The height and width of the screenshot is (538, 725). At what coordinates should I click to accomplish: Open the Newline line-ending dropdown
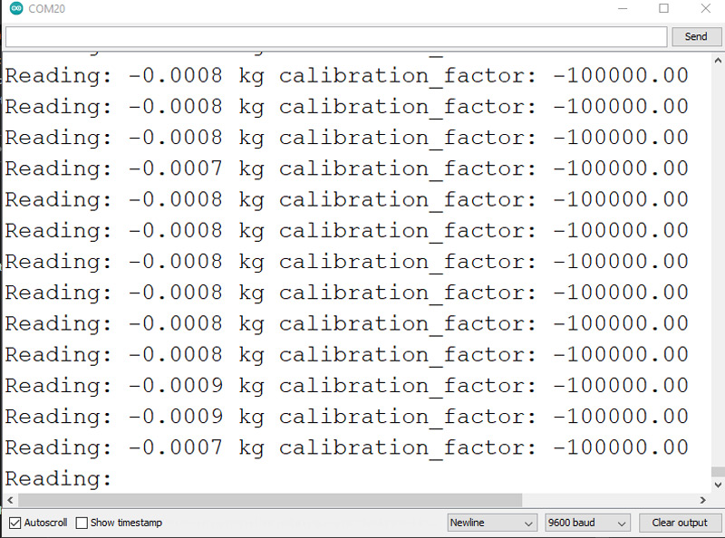(492, 523)
